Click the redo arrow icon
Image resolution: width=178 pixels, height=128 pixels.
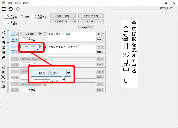pos(18,9)
